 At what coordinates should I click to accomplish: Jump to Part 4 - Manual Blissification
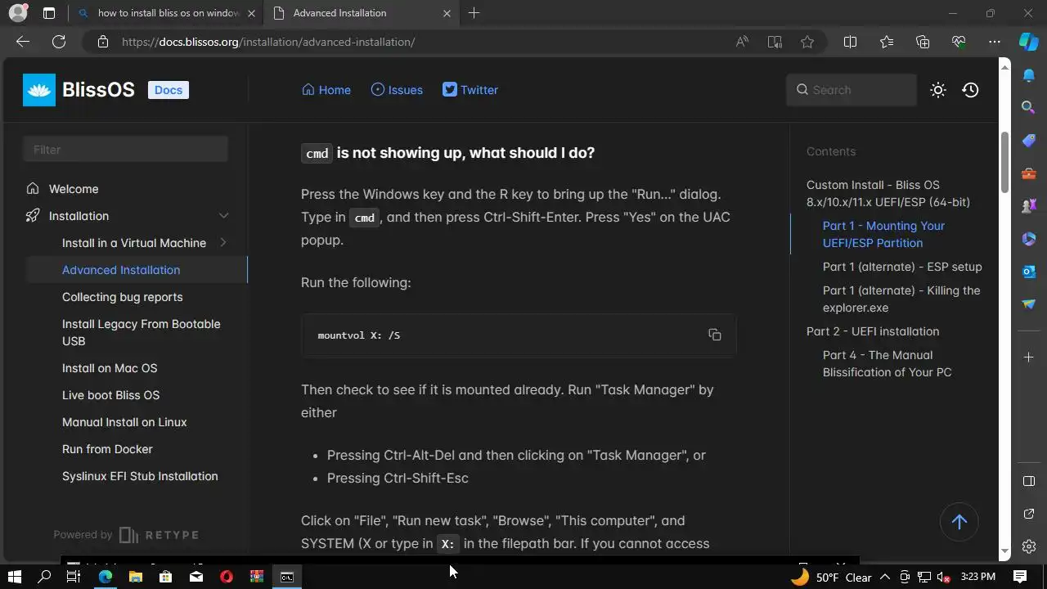point(887,363)
